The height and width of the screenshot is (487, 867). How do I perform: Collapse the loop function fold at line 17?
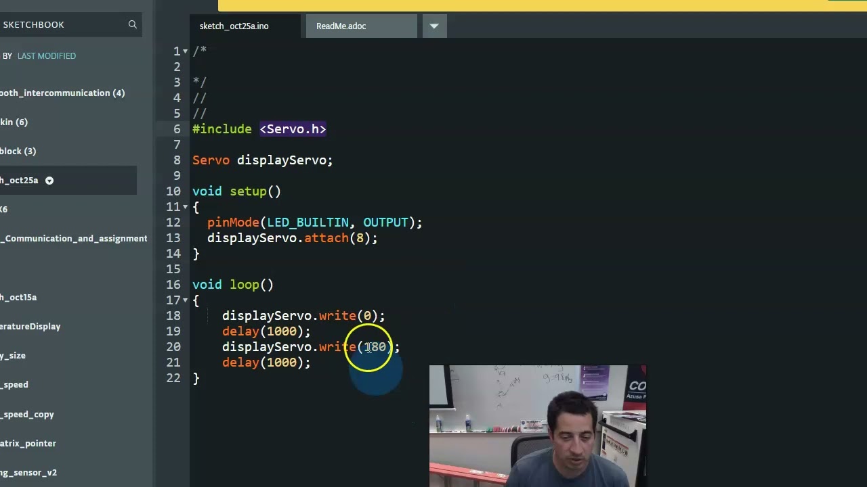pos(185,300)
